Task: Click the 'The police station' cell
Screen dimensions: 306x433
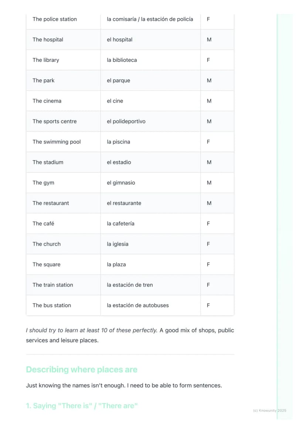Action: coord(63,19)
